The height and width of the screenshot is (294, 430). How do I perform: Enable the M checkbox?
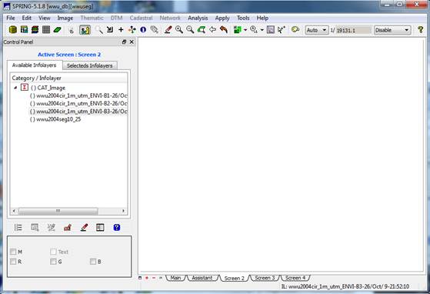[13, 252]
